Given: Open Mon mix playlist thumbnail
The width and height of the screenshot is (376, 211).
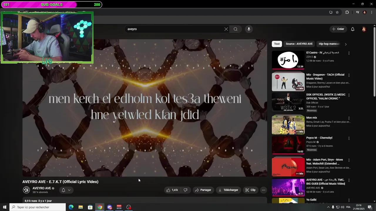Looking at the screenshot, I should pyautogui.click(x=288, y=125).
